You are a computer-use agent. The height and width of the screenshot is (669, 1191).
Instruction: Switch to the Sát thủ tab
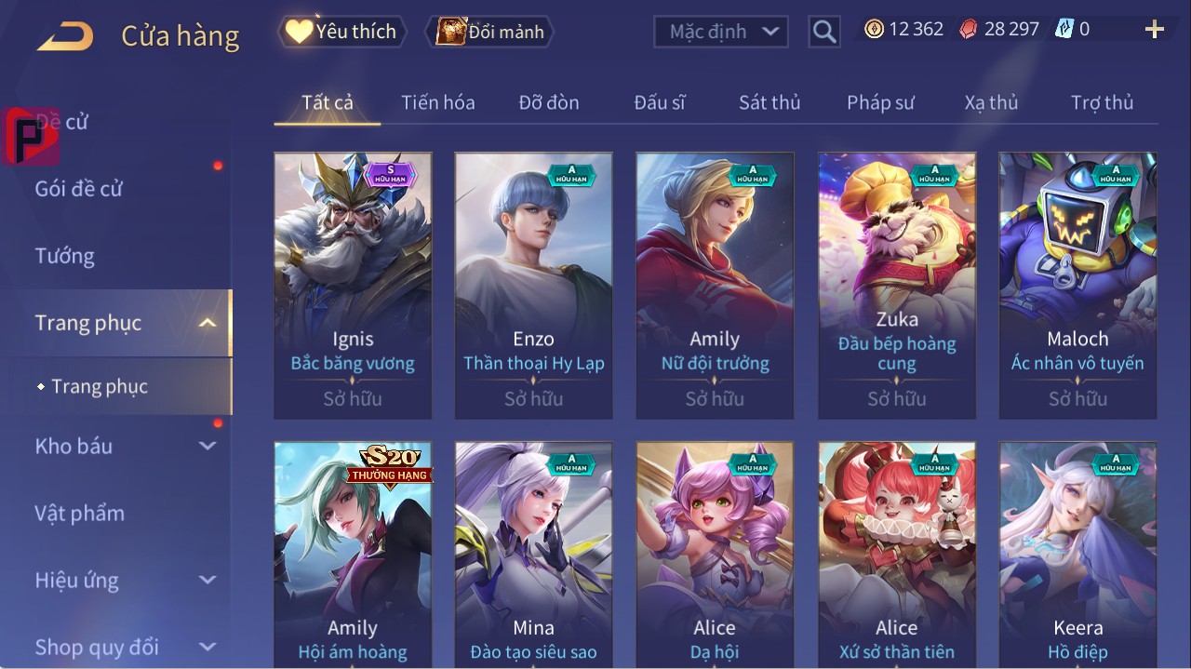click(x=769, y=102)
